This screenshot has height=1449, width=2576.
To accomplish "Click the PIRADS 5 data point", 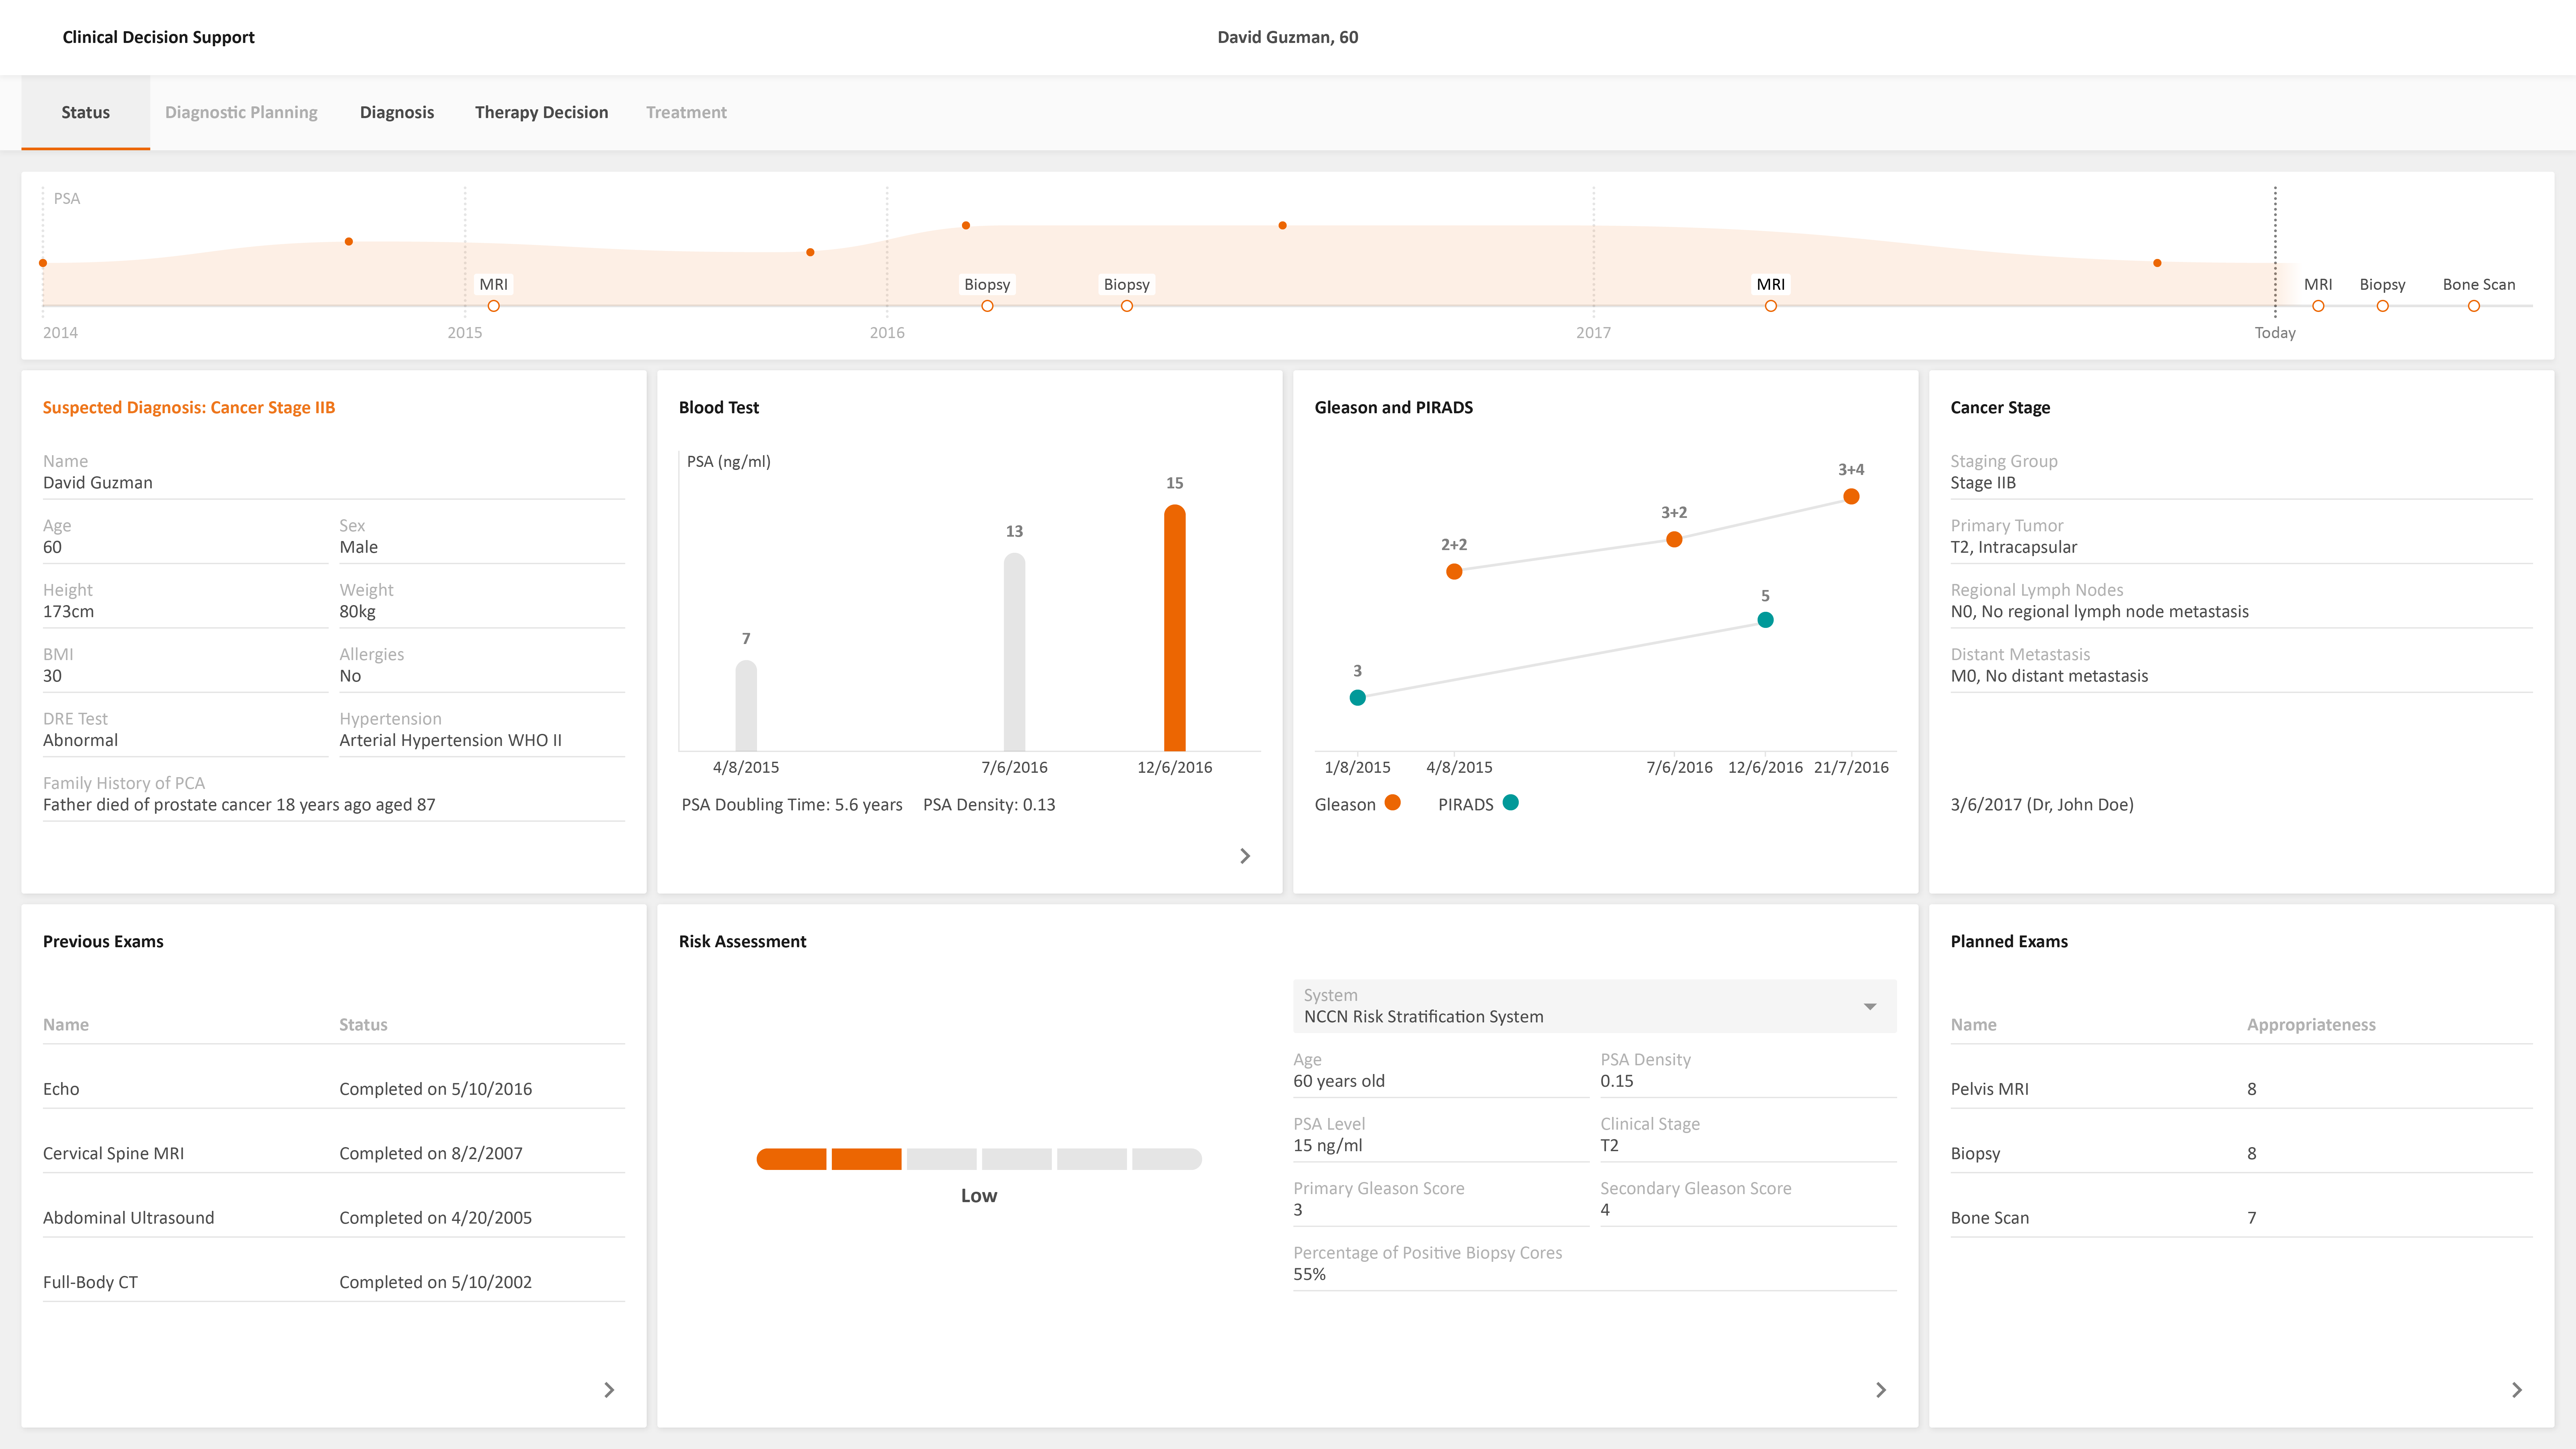I will pyautogui.click(x=1765, y=620).
